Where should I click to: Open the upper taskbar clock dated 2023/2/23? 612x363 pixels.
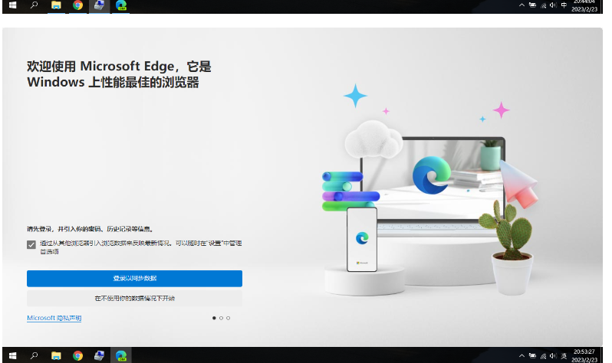tap(584, 6)
